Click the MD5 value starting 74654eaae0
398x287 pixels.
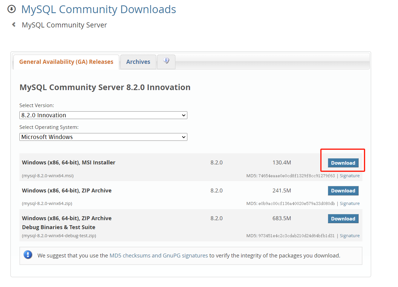point(296,176)
